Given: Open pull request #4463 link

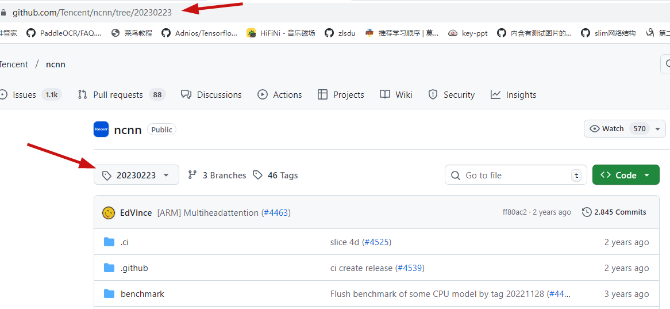Looking at the screenshot, I should coord(276,213).
